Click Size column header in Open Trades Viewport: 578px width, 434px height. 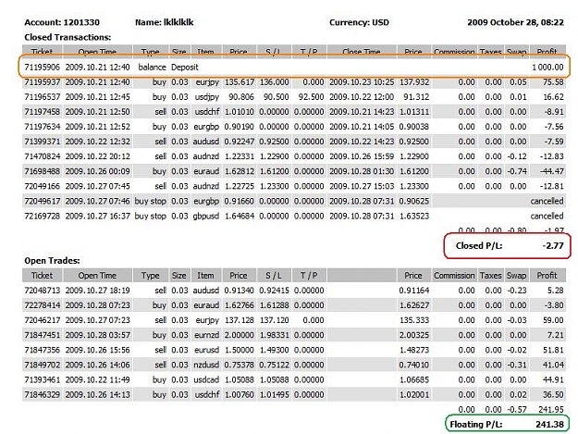click(179, 276)
